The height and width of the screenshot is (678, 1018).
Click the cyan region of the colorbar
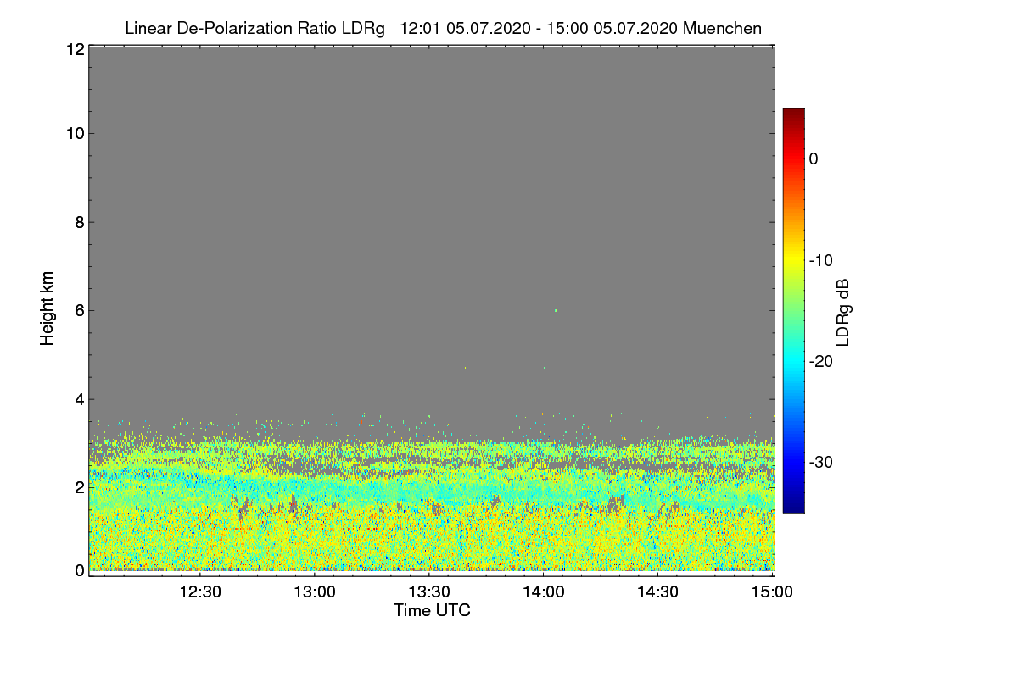coord(793,361)
